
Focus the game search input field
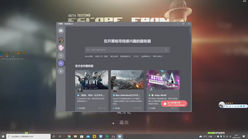click(x=127, y=50)
